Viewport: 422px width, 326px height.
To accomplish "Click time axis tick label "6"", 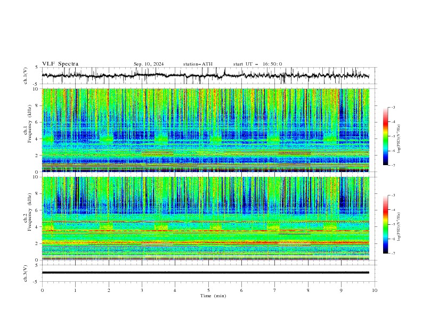I will click(241, 290).
